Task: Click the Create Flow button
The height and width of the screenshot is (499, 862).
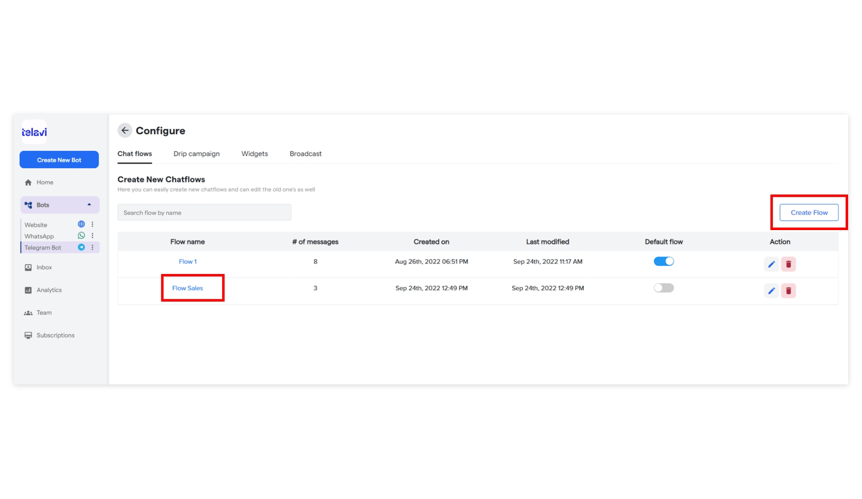Action: [x=809, y=213]
